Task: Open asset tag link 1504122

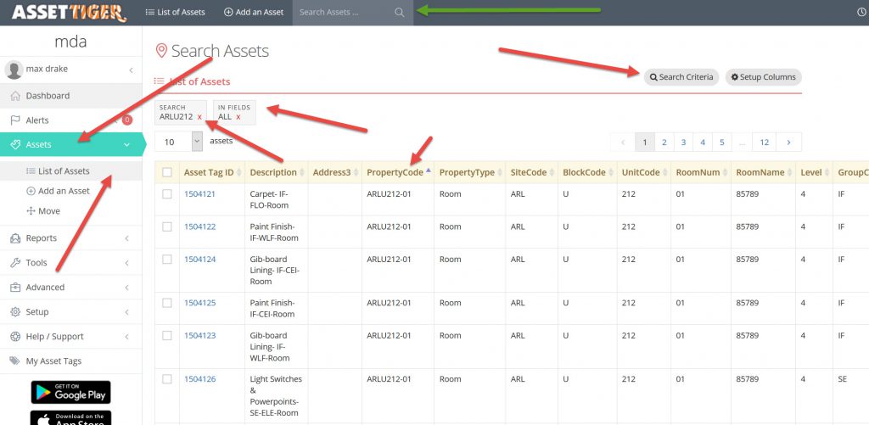Action: [x=199, y=226]
